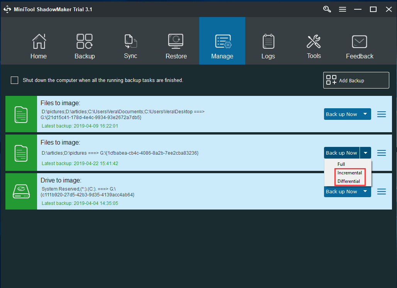Open task menu for 2019-04-22 backup
This screenshot has width=397, height=288.
tap(382, 153)
